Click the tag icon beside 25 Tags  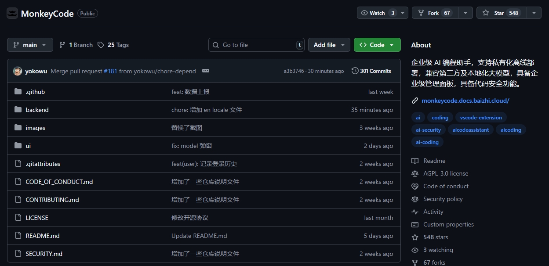point(101,45)
